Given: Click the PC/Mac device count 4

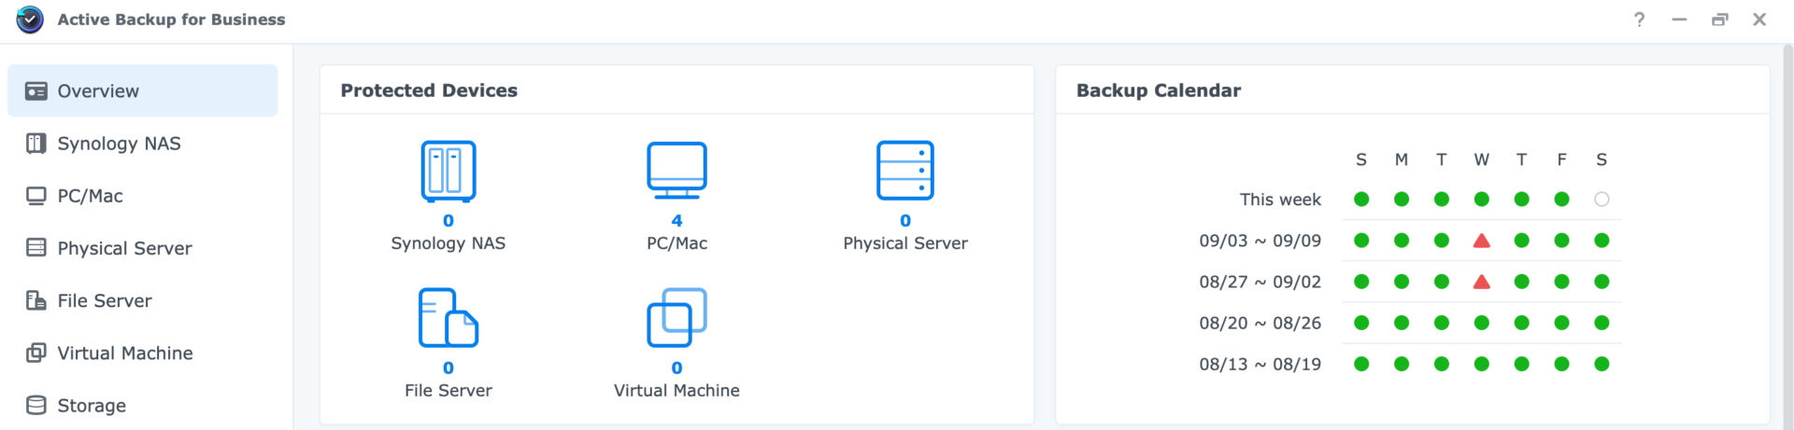Looking at the screenshot, I should pyautogui.click(x=676, y=221).
